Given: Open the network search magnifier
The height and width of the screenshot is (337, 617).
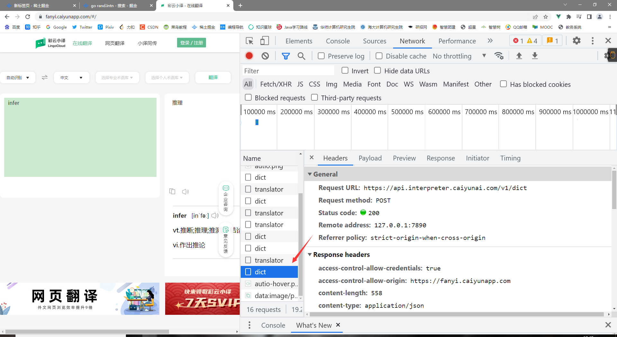Looking at the screenshot, I should [x=301, y=56].
